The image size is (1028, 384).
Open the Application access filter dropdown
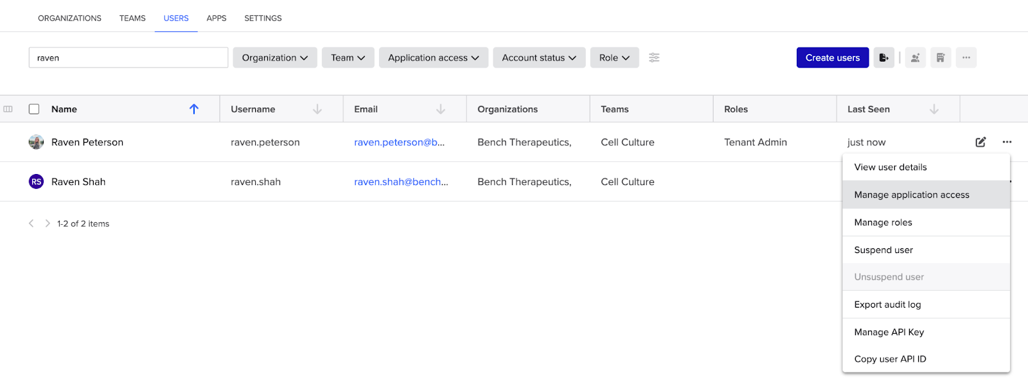[433, 58]
